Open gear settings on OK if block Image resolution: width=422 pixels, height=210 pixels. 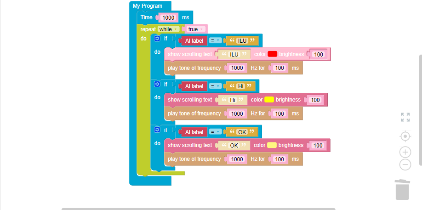tap(157, 130)
